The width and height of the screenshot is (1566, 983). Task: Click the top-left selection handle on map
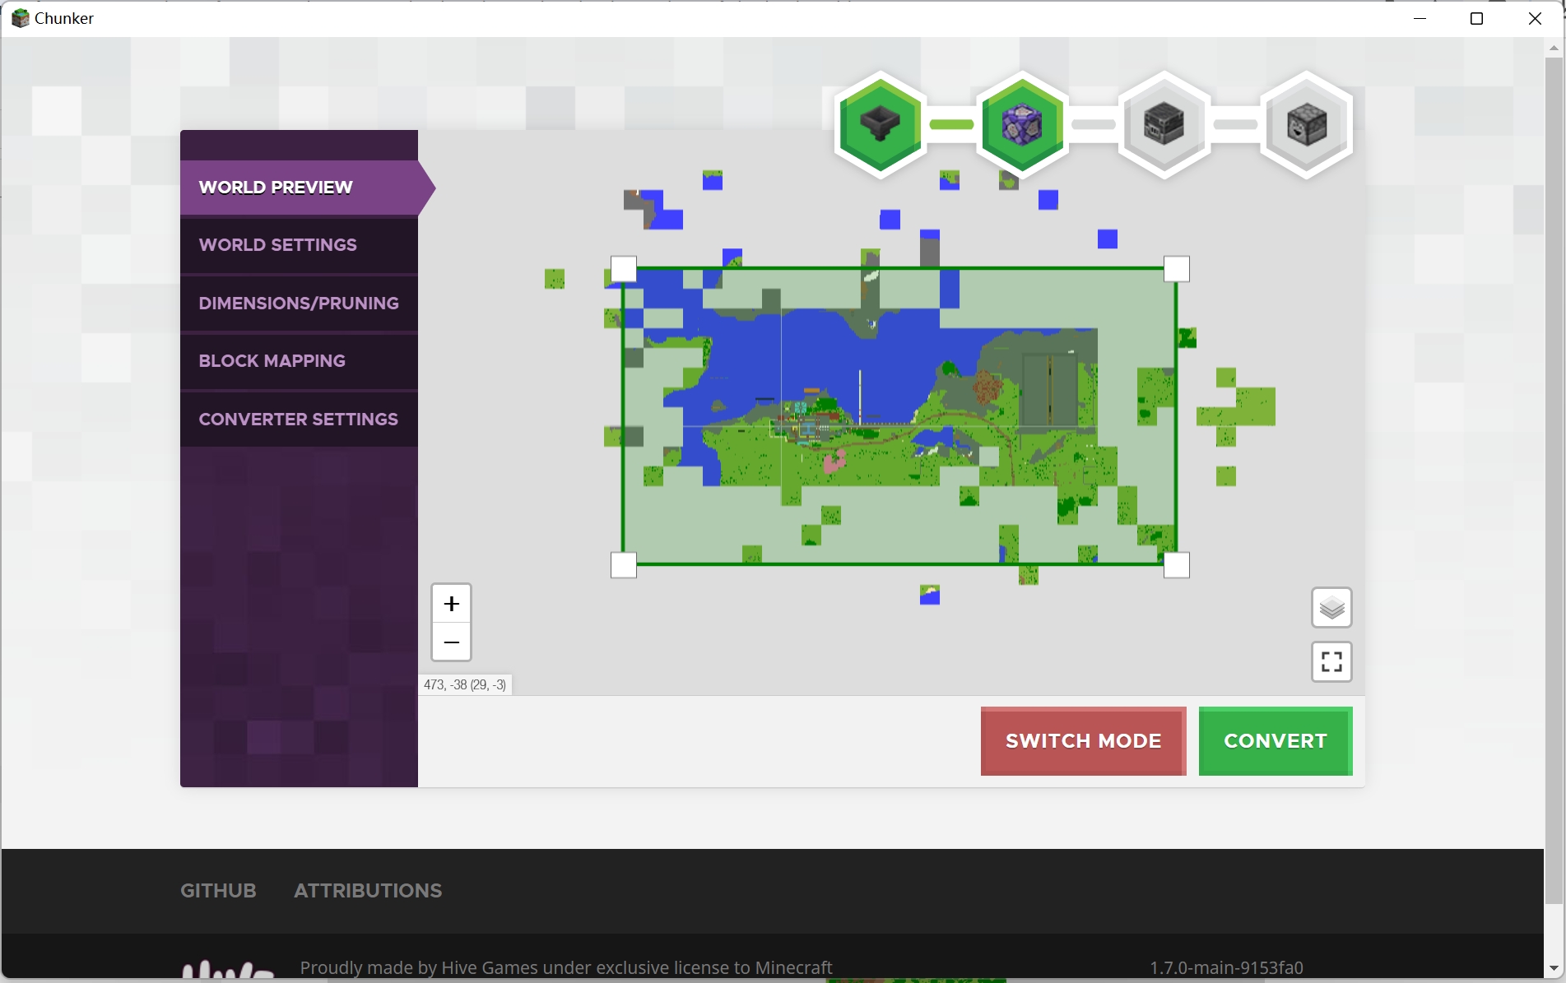(x=624, y=269)
